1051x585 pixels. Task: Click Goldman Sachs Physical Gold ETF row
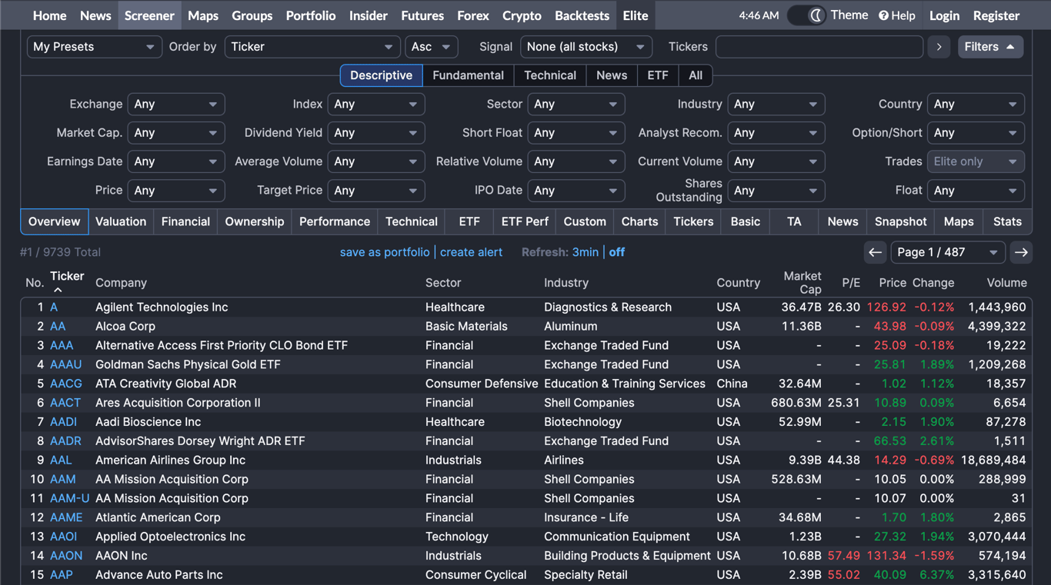526,364
